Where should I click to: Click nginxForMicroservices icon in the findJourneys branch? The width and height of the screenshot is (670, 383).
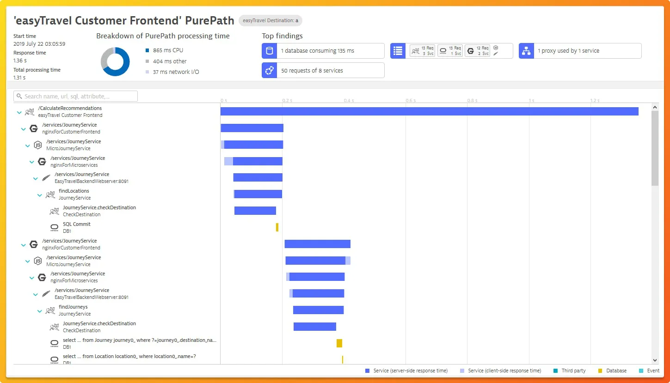pyautogui.click(x=42, y=277)
